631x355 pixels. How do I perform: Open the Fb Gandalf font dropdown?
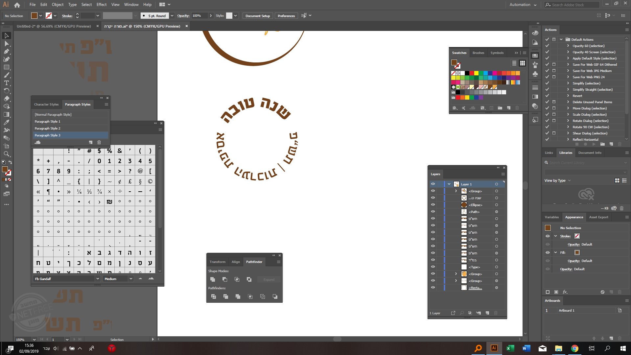pyautogui.click(x=98, y=279)
